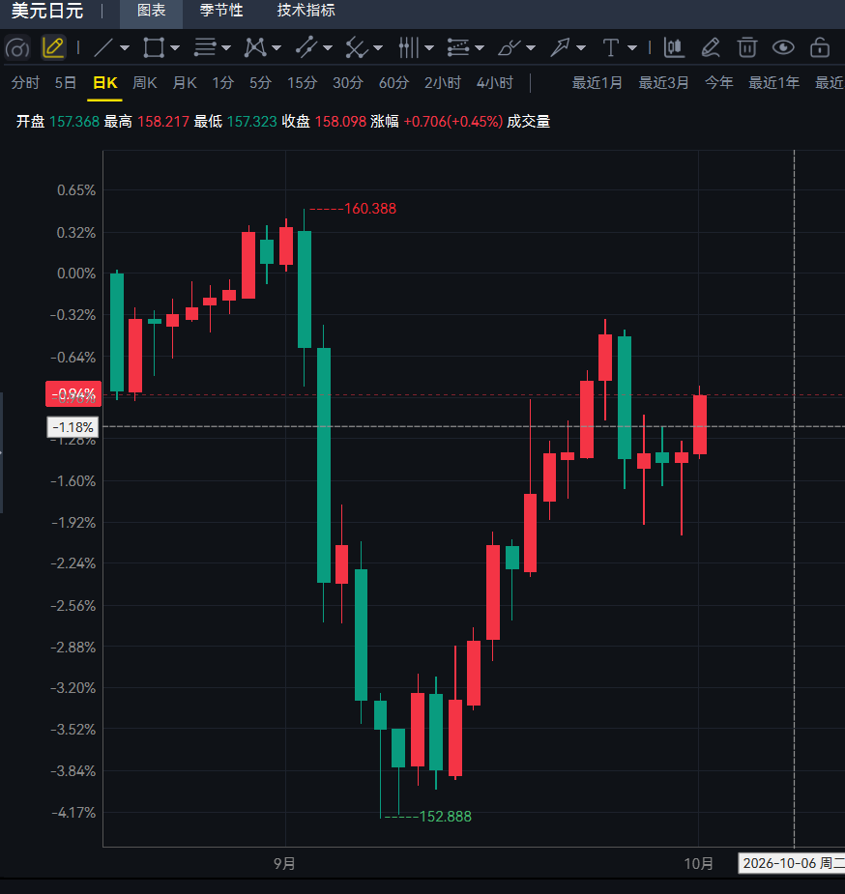This screenshot has width=845, height=894.
Task: Select the XABCD pattern drawing tool
Action: click(x=255, y=48)
